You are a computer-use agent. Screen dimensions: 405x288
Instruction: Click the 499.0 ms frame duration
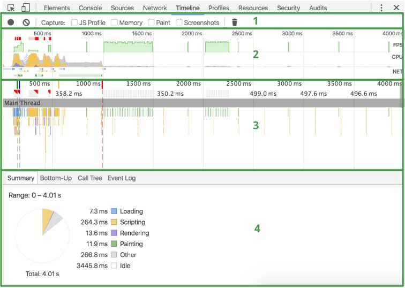(x=263, y=94)
